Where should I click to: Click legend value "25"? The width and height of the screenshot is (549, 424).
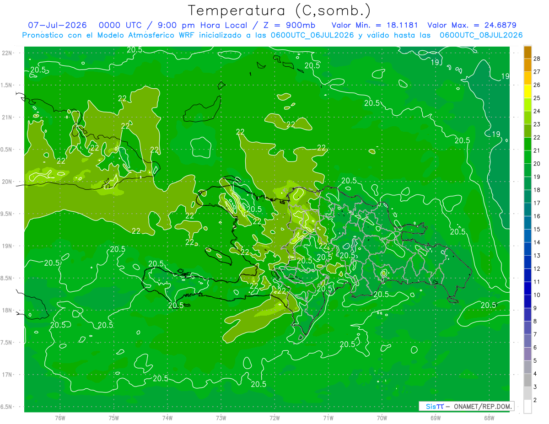point(537,98)
